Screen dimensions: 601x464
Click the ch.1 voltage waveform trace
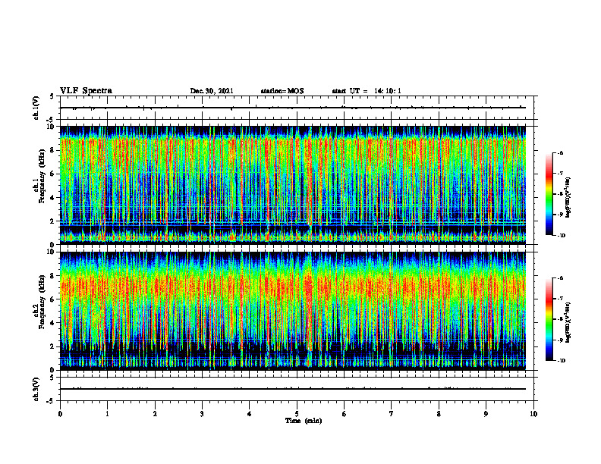293,108
